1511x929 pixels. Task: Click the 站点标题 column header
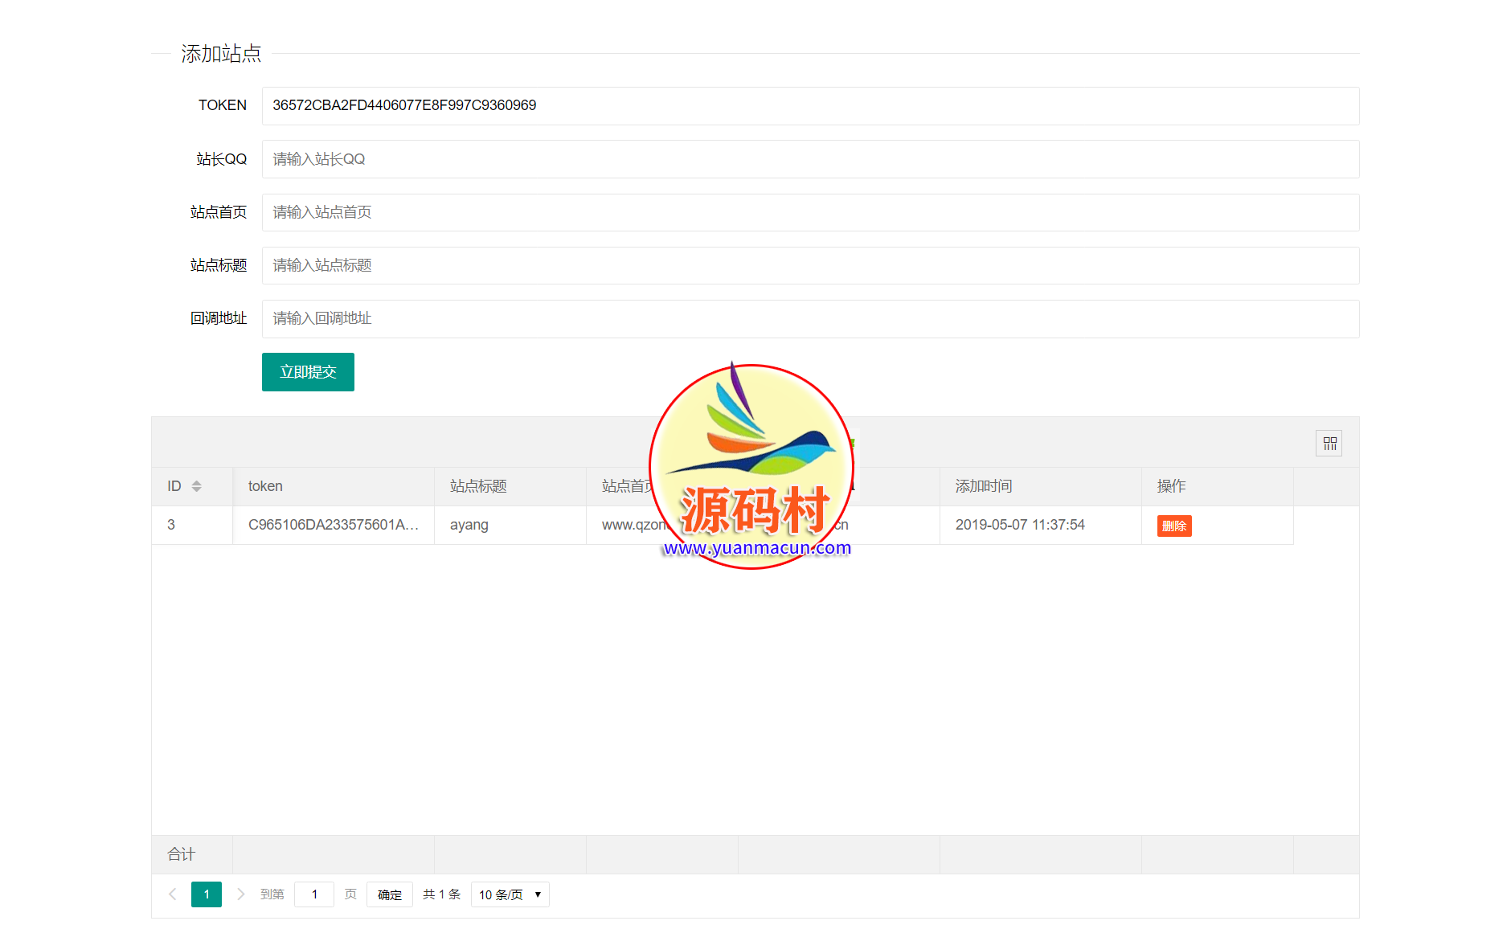coord(478,486)
